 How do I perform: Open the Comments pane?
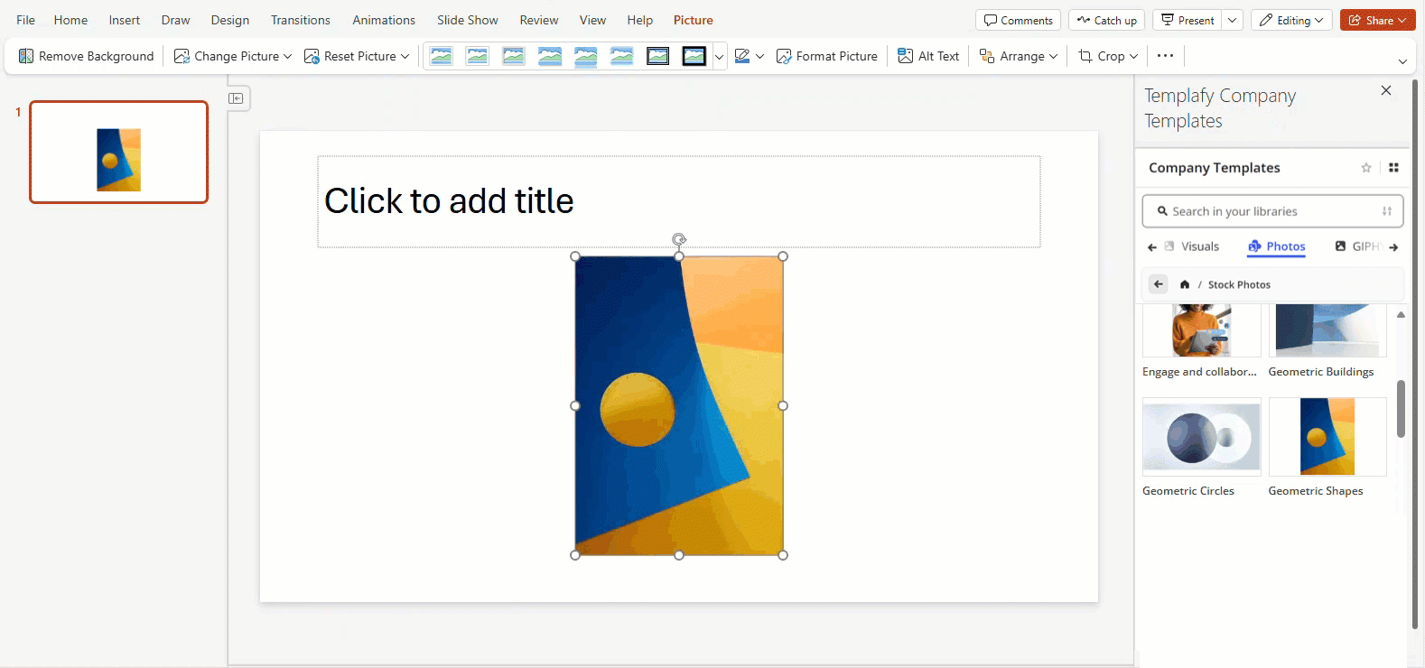pyautogui.click(x=1019, y=20)
